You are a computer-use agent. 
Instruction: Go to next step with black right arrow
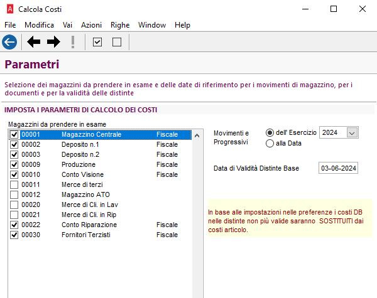click(x=53, y=42)
